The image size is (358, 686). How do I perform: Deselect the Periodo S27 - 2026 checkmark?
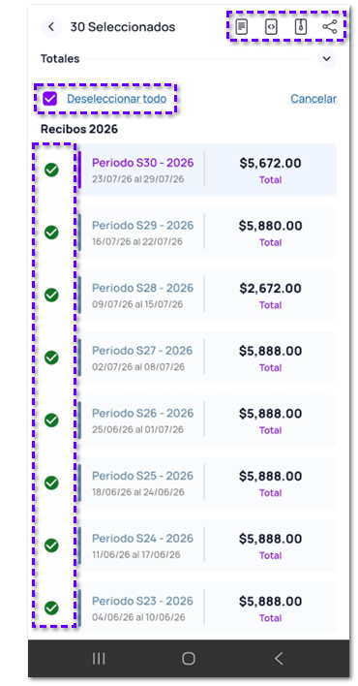pyautogui.click(x=51, y=358)
